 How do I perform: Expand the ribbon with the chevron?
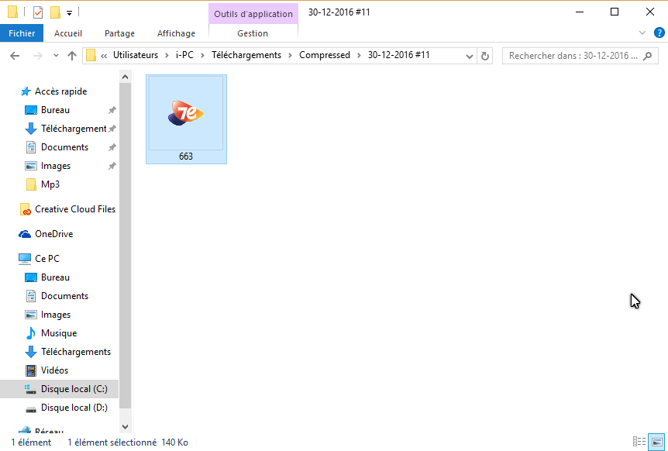[x=642, y=33]
